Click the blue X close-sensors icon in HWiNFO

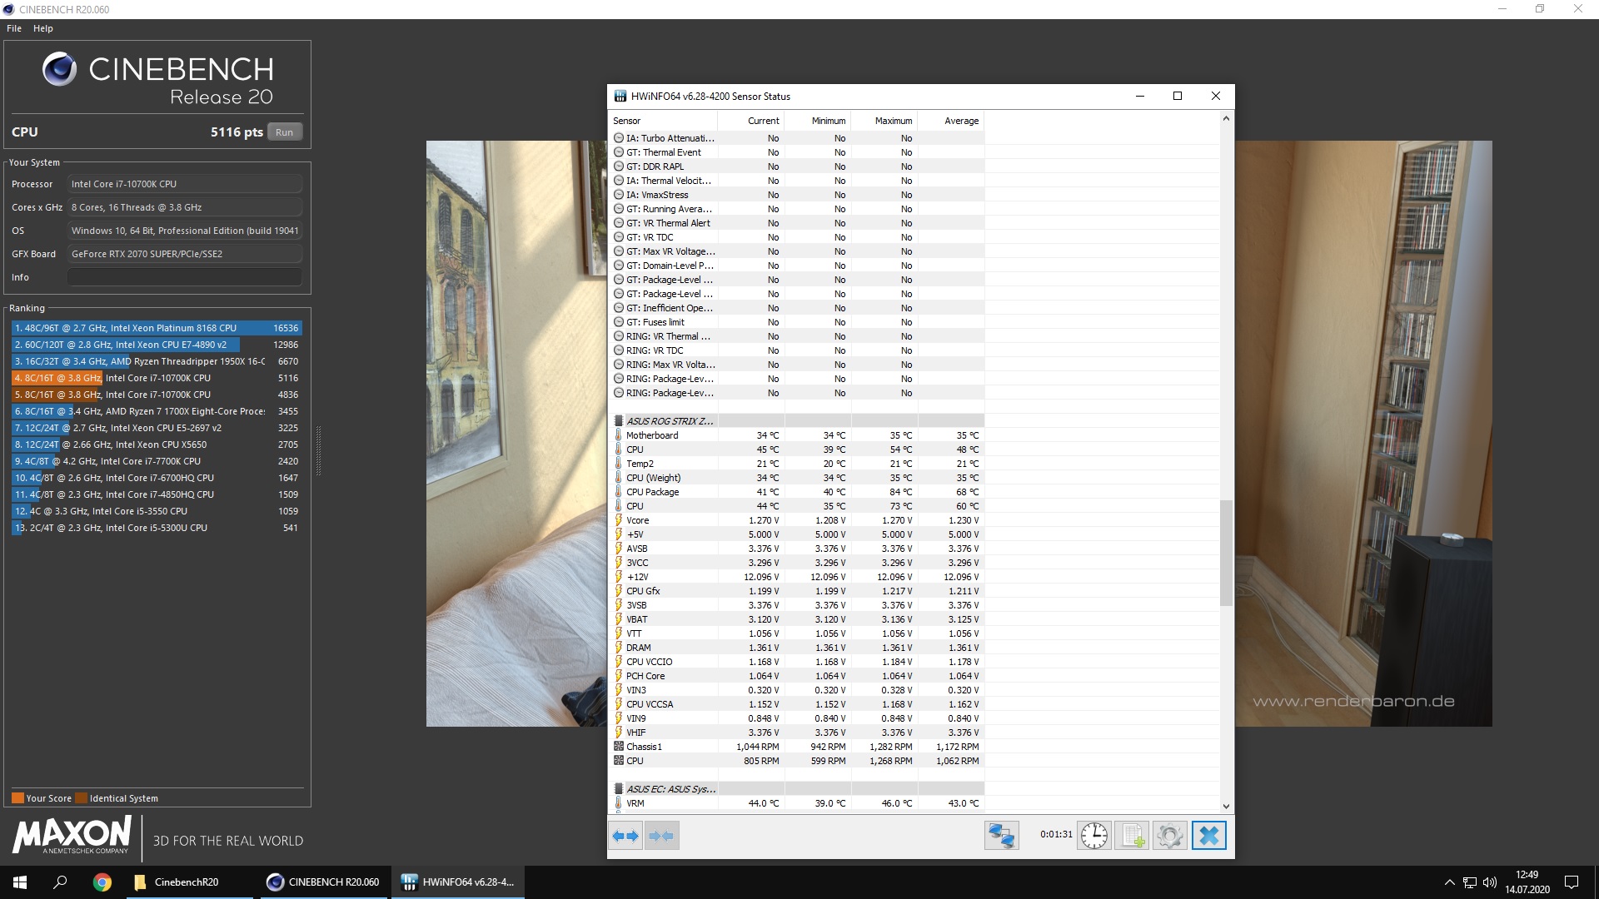[x=1208, y=835]
